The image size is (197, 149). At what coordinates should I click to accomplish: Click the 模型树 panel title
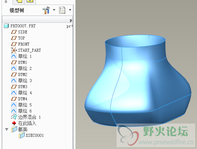17,10
